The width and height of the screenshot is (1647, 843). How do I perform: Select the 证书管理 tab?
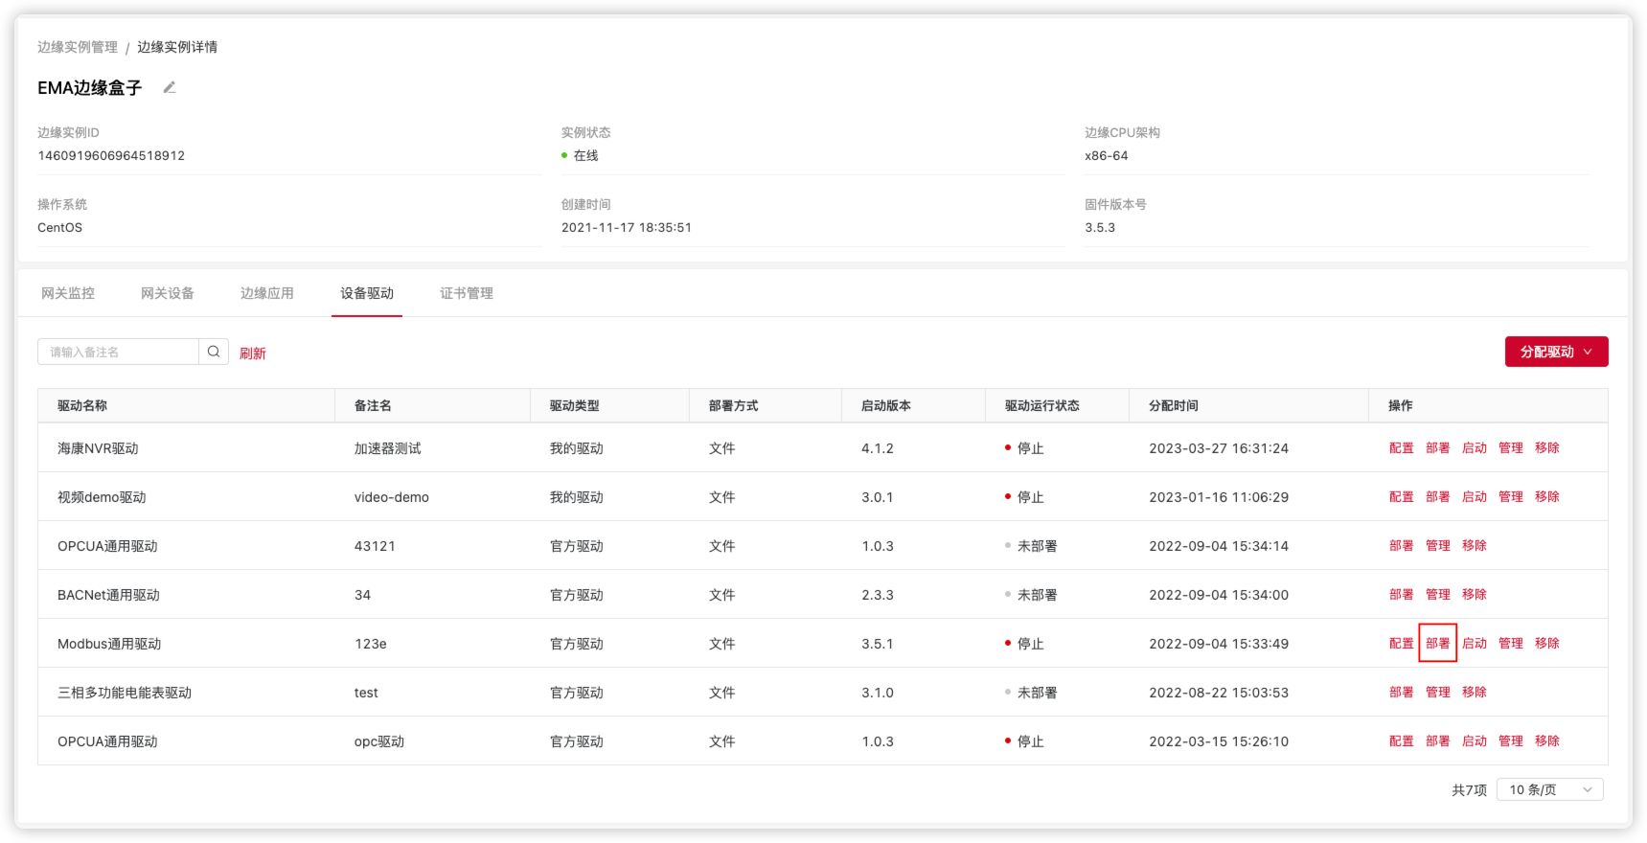pyautogui.click(x=467, y=293)
